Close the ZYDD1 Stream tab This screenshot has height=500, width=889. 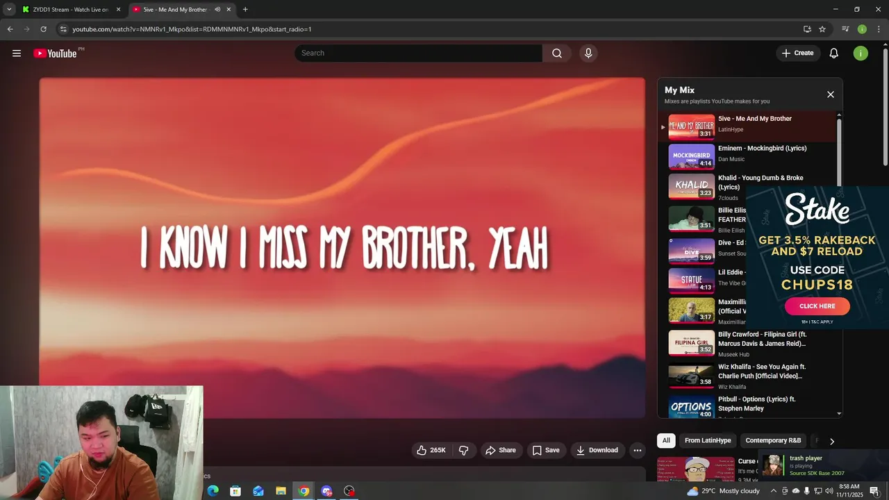point(118,10)
